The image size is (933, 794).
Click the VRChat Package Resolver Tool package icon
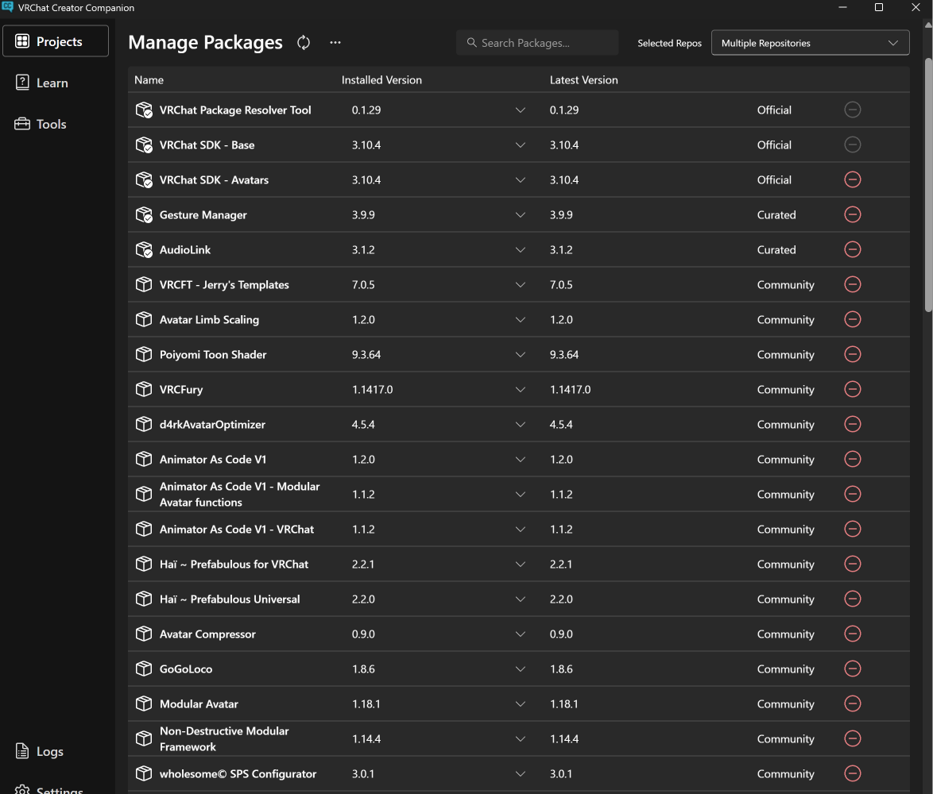click(x=144, y=110)
